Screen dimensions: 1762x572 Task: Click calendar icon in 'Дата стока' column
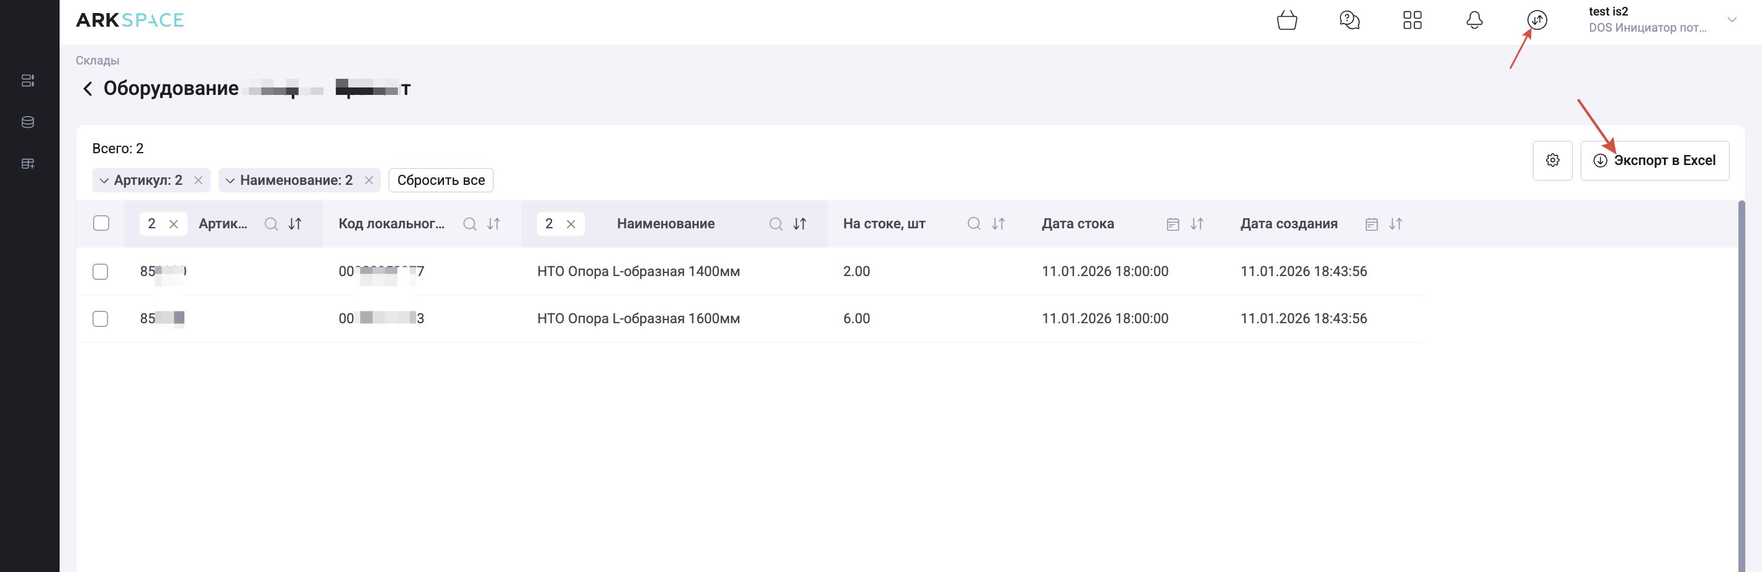[x=1172, y=224]
